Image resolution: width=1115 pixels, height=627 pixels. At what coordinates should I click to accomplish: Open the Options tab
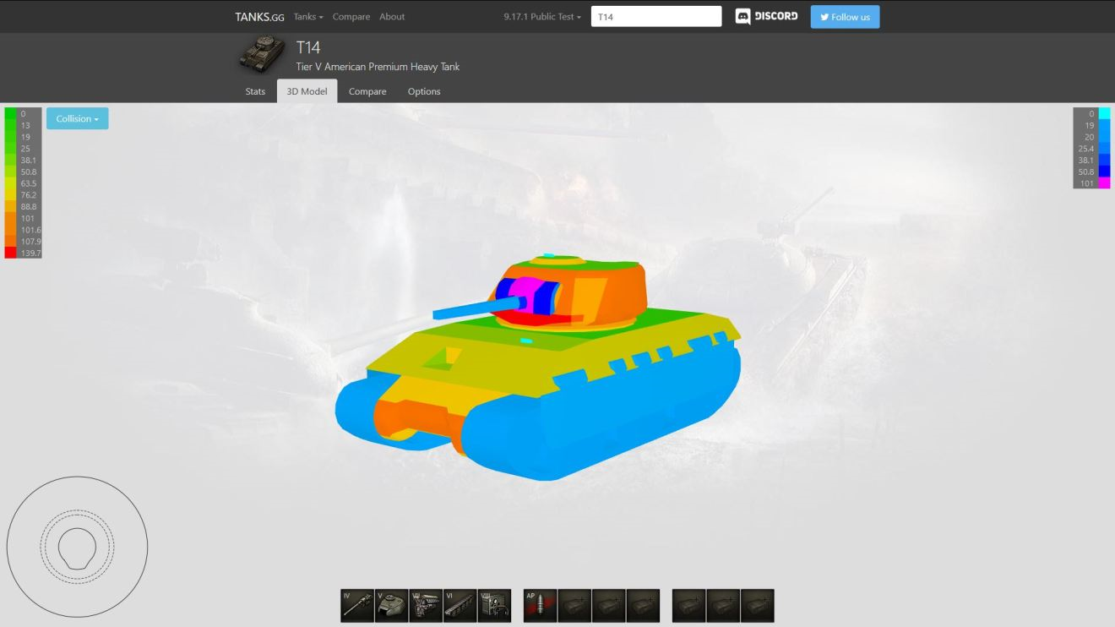[x=424, y=91]
